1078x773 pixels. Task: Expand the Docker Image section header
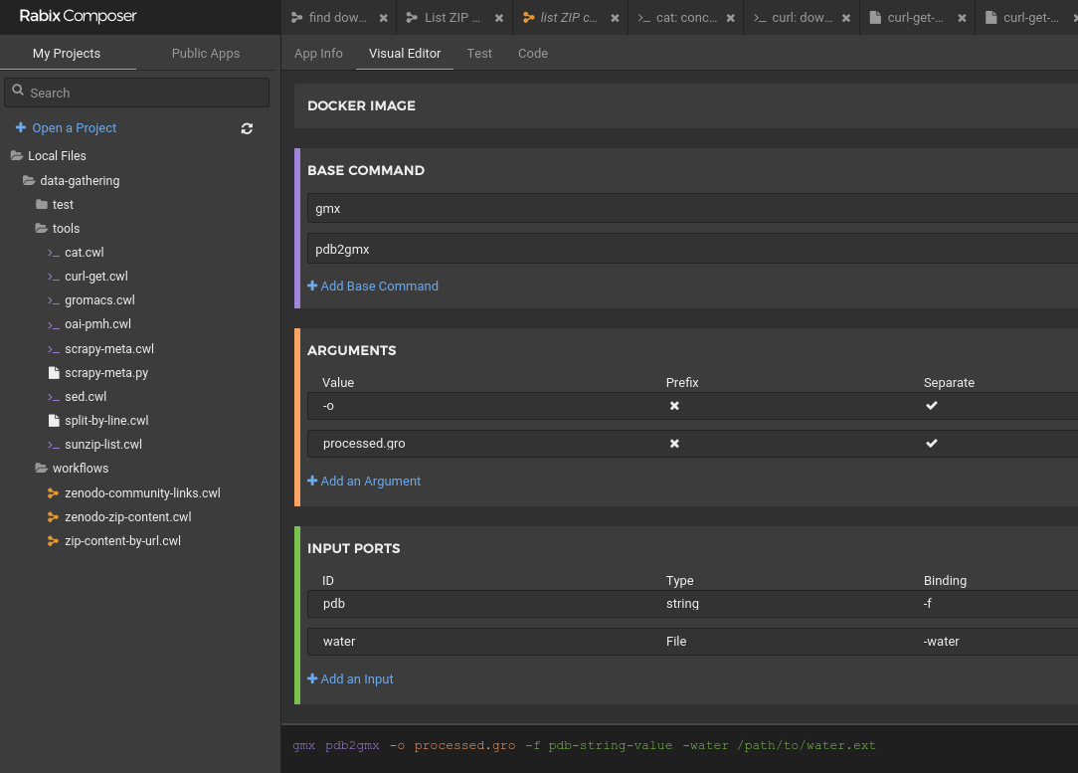pyautogui.click(x=685, y=105)
